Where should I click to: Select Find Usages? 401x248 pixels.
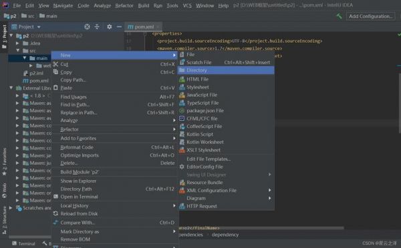click(114, 97)
